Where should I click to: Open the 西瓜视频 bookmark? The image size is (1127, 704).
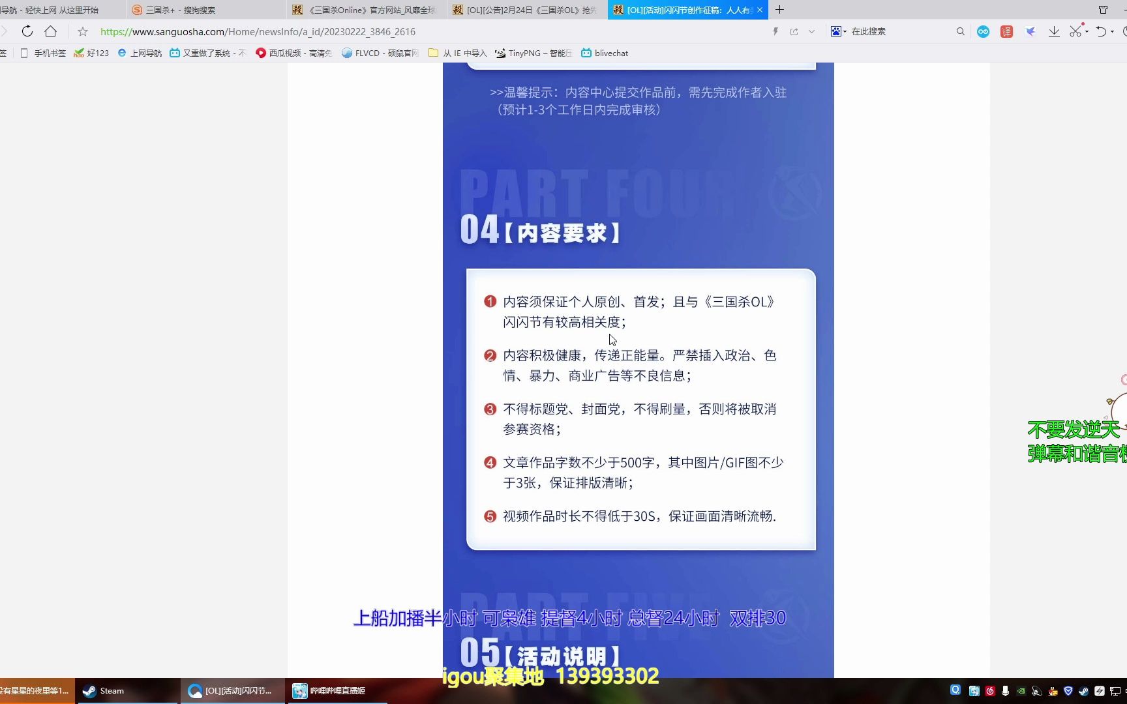293,53
